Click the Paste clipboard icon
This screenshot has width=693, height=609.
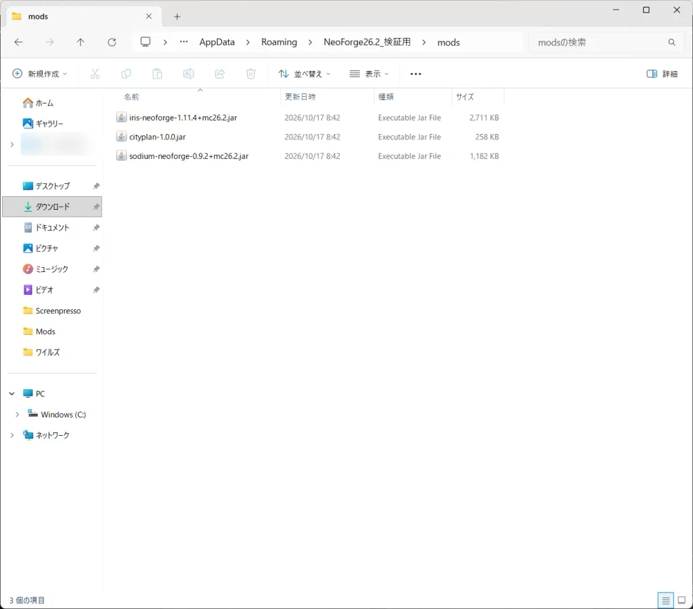[157, 74]
